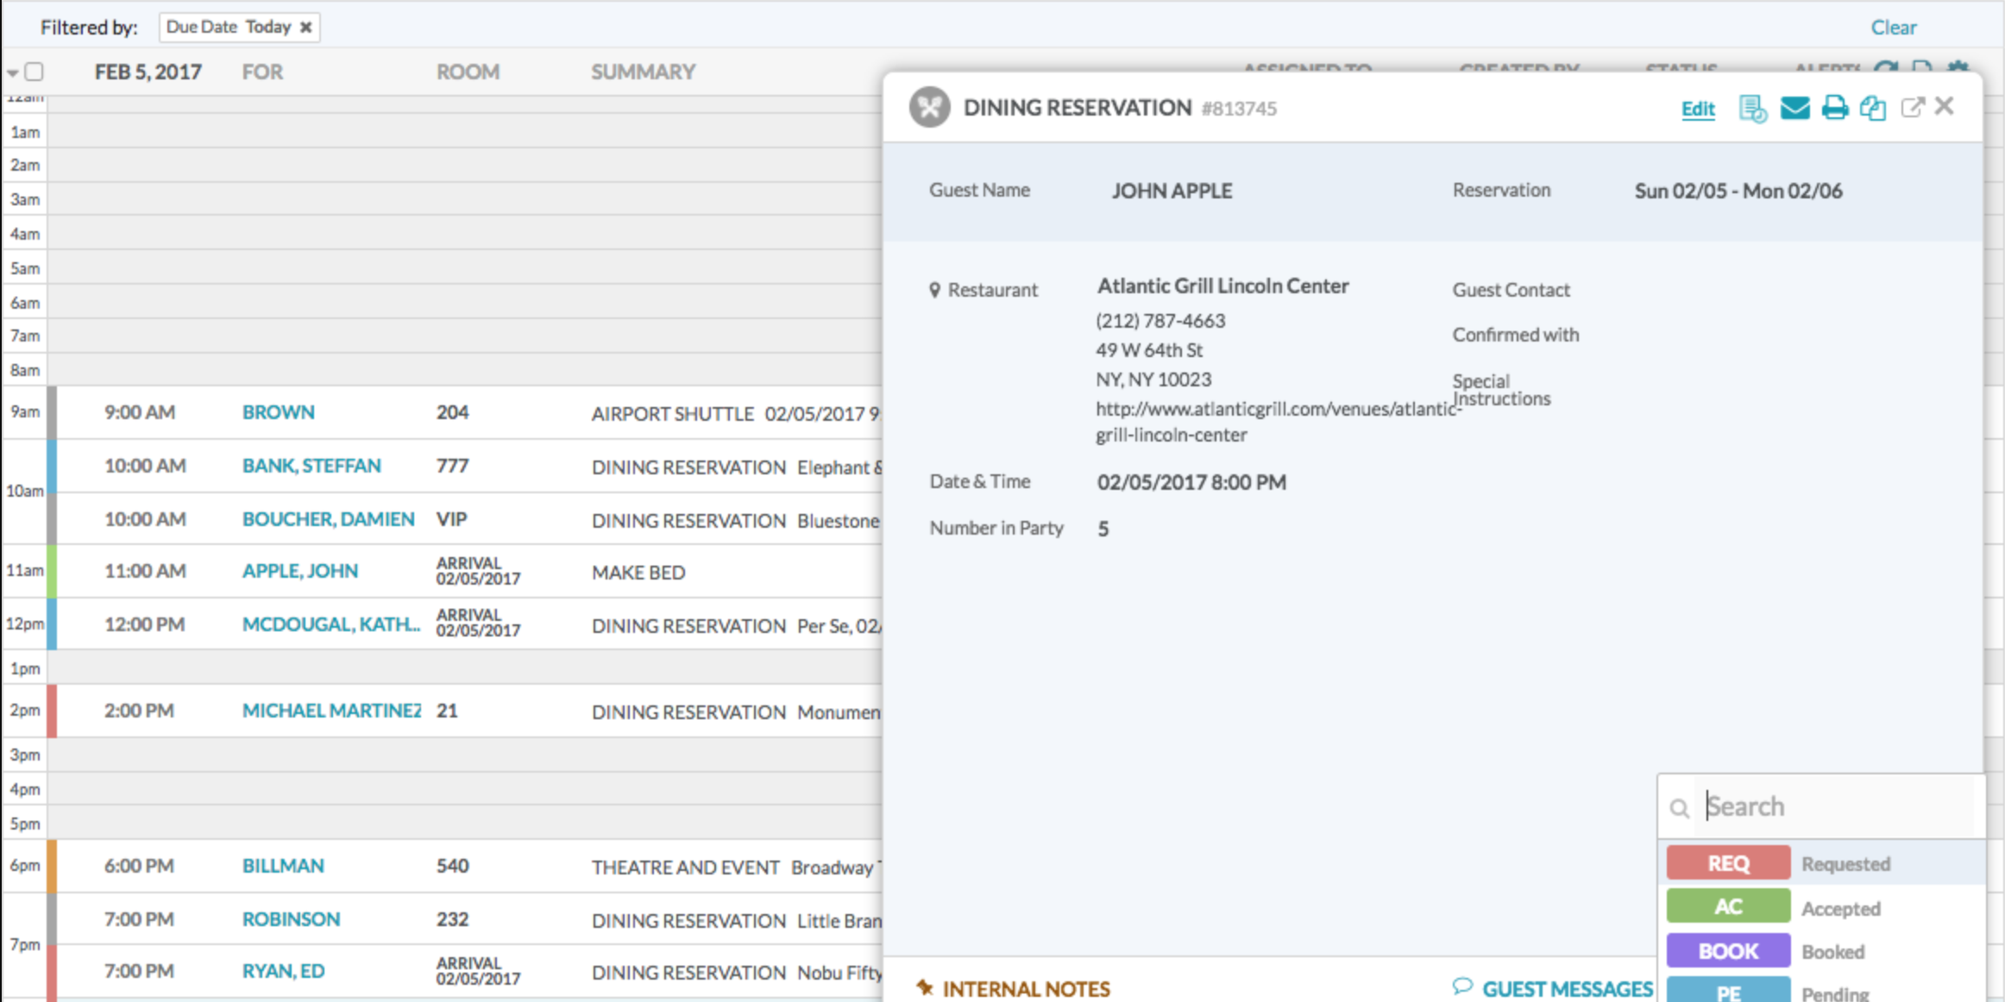Expand the bulk actions arrow beside checkbox
Image resolution: width=2005 pixels, height=1002 pixels.
(x=13, y=72)
